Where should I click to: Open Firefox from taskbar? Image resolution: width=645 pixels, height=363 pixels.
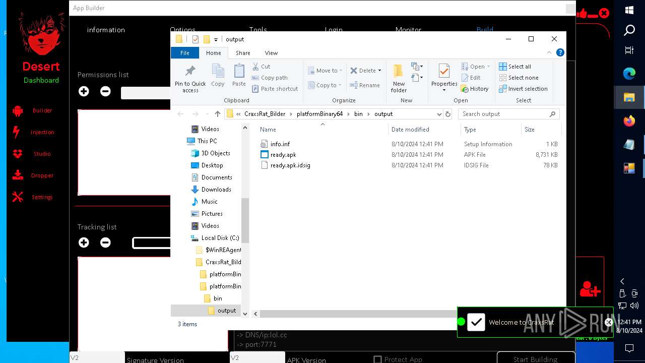click(629, 121)
